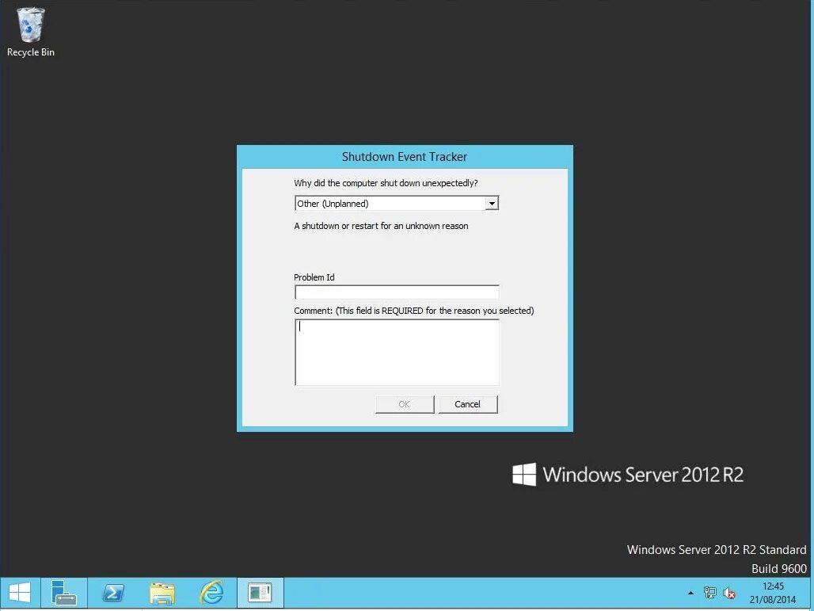Select the active Shutdown Event Tracker taskbar item

260,592
